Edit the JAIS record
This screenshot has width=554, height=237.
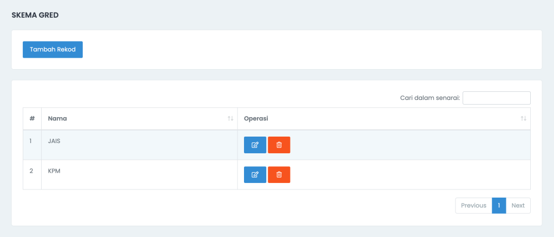255,145
